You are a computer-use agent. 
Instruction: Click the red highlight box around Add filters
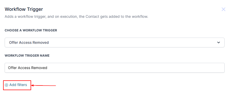(17, 85)
